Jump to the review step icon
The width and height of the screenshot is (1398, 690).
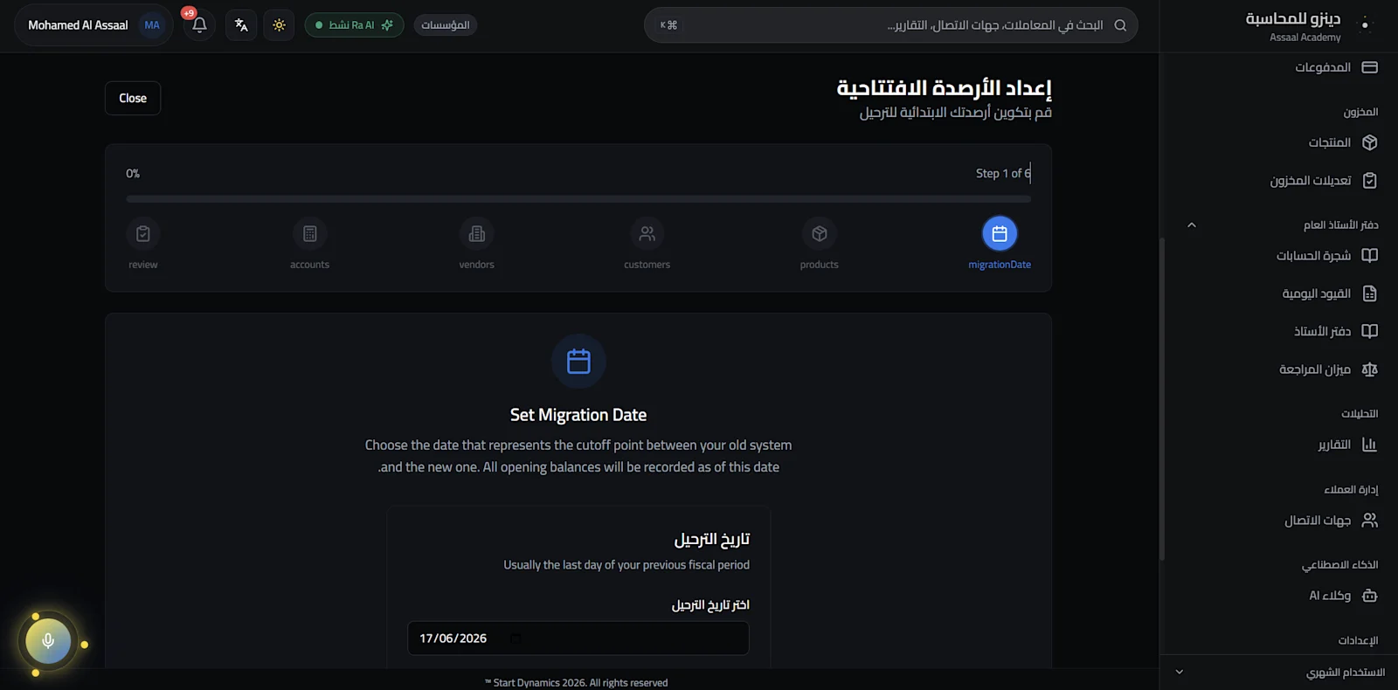143,233
